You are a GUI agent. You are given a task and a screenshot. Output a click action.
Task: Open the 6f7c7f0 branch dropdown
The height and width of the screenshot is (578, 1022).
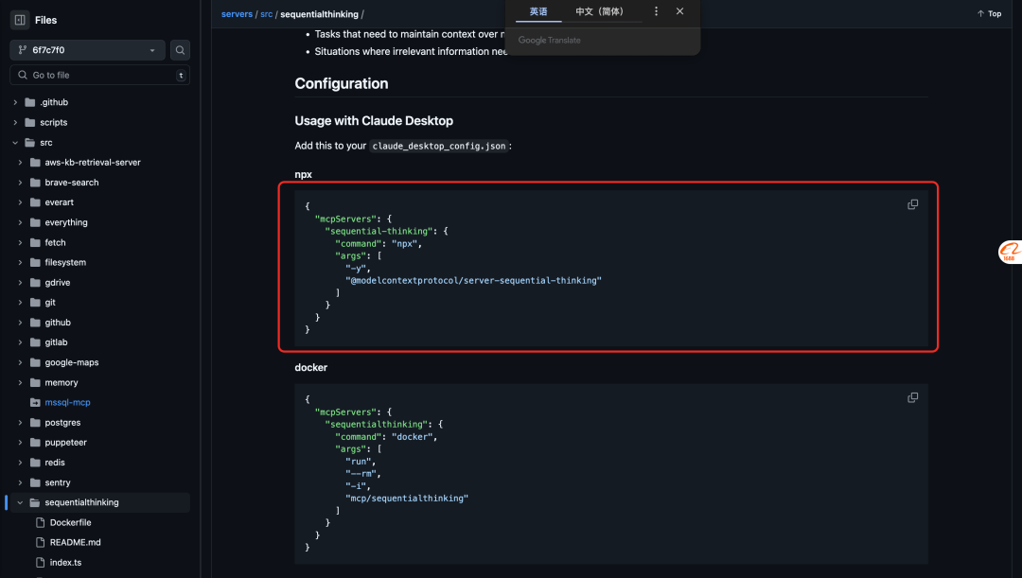pos(87,50)
